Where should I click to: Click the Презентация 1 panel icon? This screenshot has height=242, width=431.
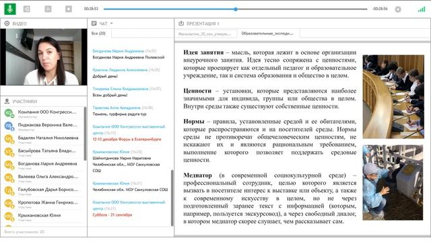pos(181,24)
